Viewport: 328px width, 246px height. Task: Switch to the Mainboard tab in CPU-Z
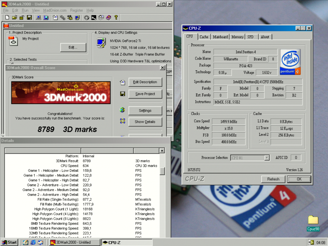coord(220,37)
